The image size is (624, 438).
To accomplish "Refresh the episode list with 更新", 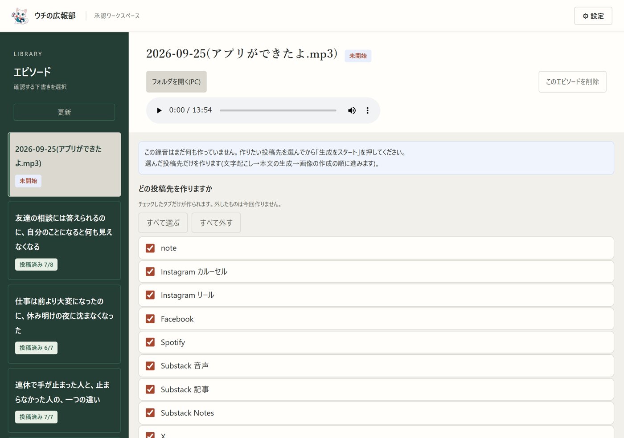I will pos(64,112).
